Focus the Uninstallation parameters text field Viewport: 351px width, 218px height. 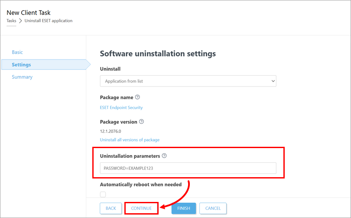188,168
